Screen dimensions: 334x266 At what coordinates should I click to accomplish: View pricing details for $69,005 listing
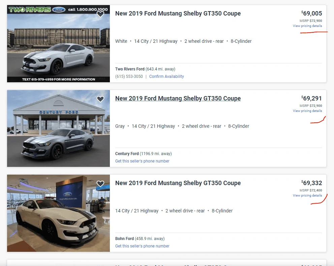pos(307,26)
